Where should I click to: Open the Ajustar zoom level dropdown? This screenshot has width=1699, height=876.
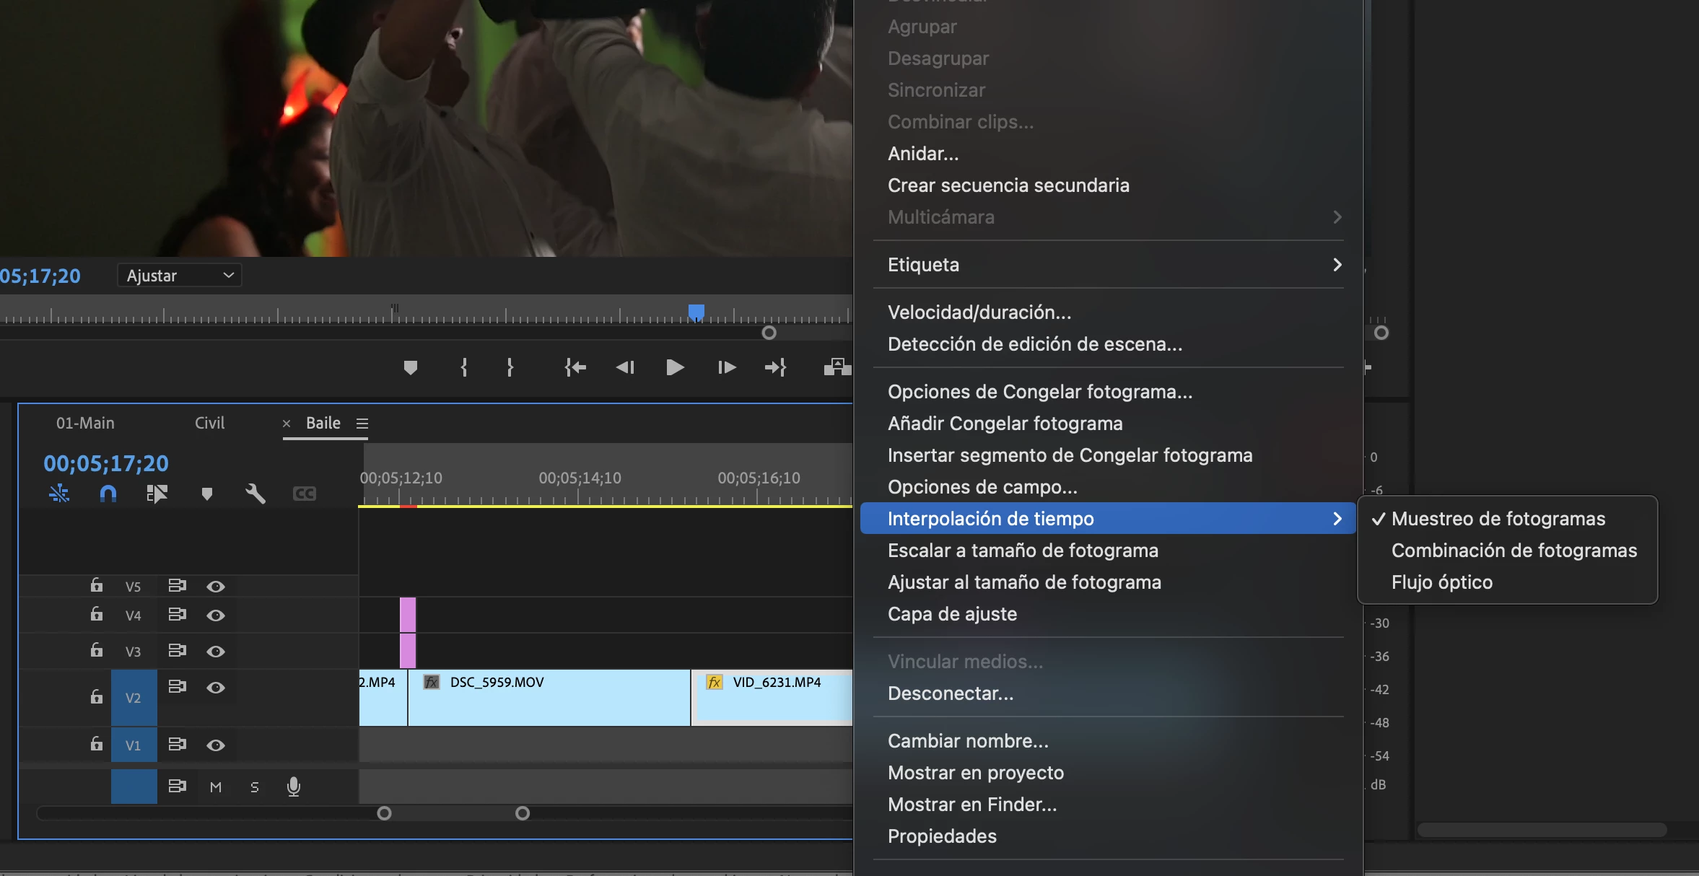(x=179, y=276)
